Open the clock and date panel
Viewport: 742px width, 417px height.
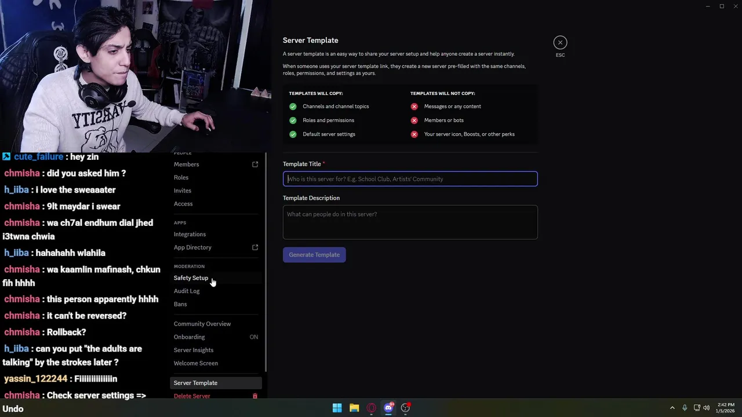(726, 408)
